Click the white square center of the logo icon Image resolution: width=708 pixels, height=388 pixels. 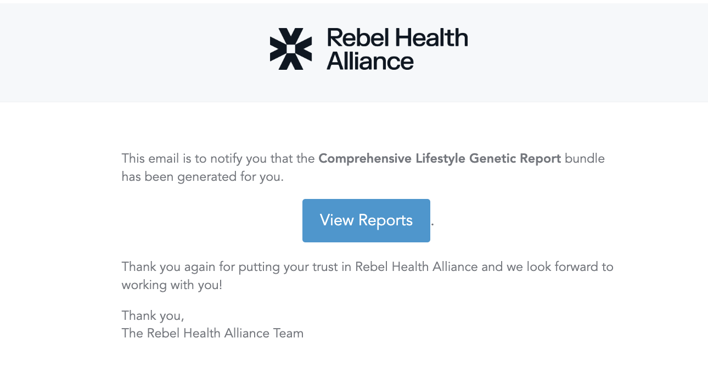click(291, 49)
